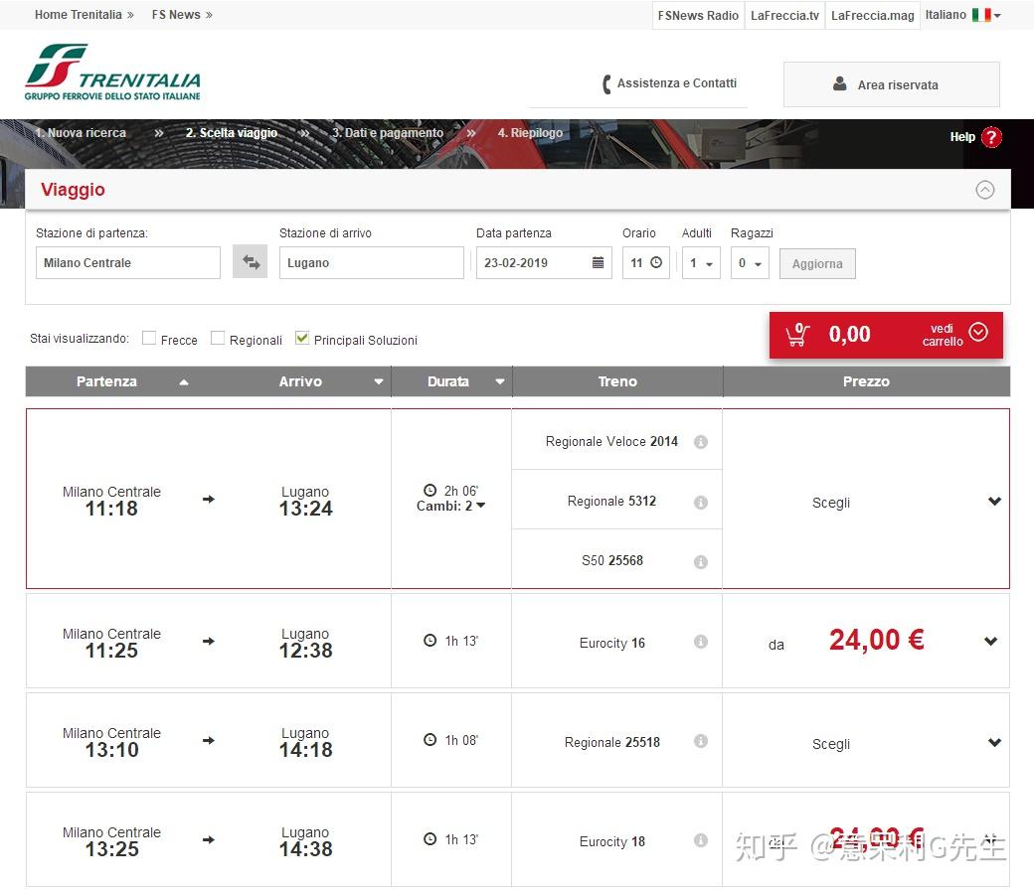1034x890 pixels.
Task: Select step 3. Dati e pagamento
Action: point(387,132)
